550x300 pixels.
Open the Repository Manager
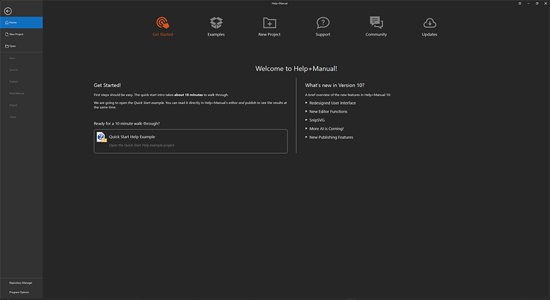click(x=21, y=283)
